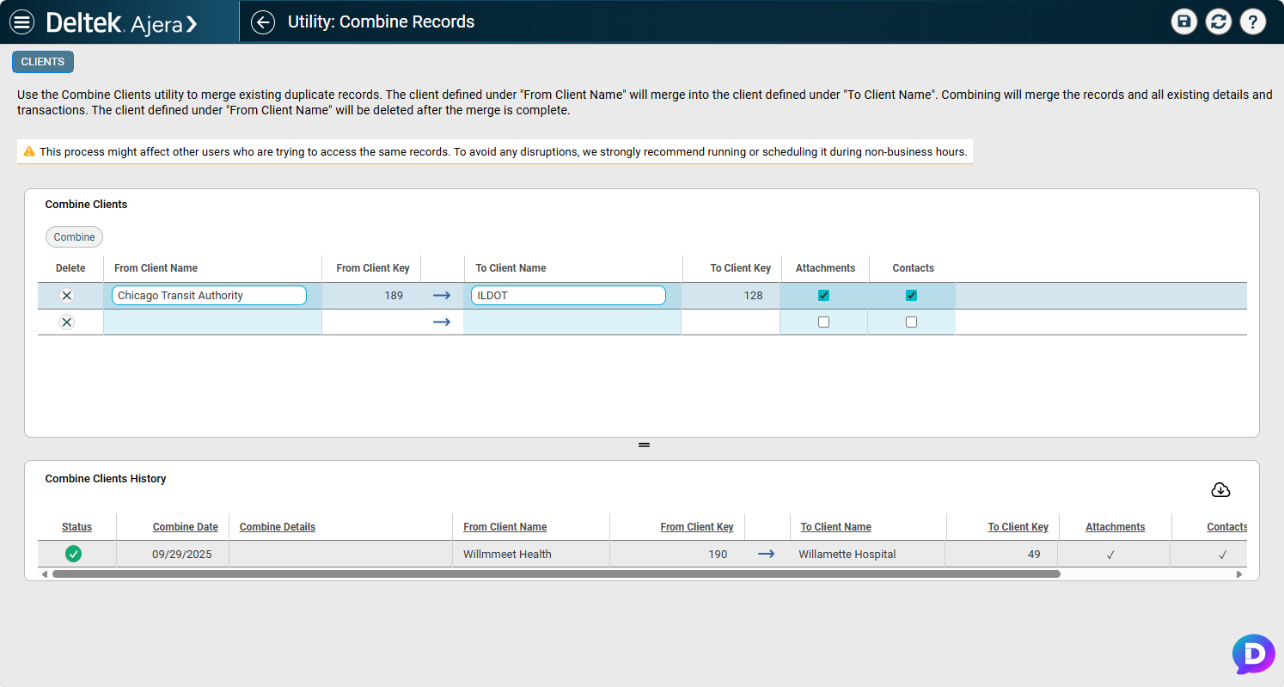Screen dimensions: 1284x687
Task: Click the back arrow next to Utility title
Action: pyautogui.click(x=263, y=21)
